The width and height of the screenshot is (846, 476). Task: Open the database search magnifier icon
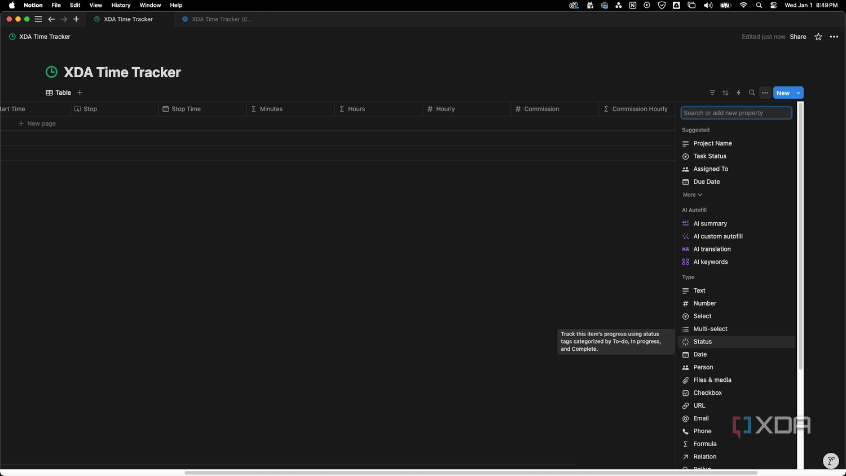[752, 92]
